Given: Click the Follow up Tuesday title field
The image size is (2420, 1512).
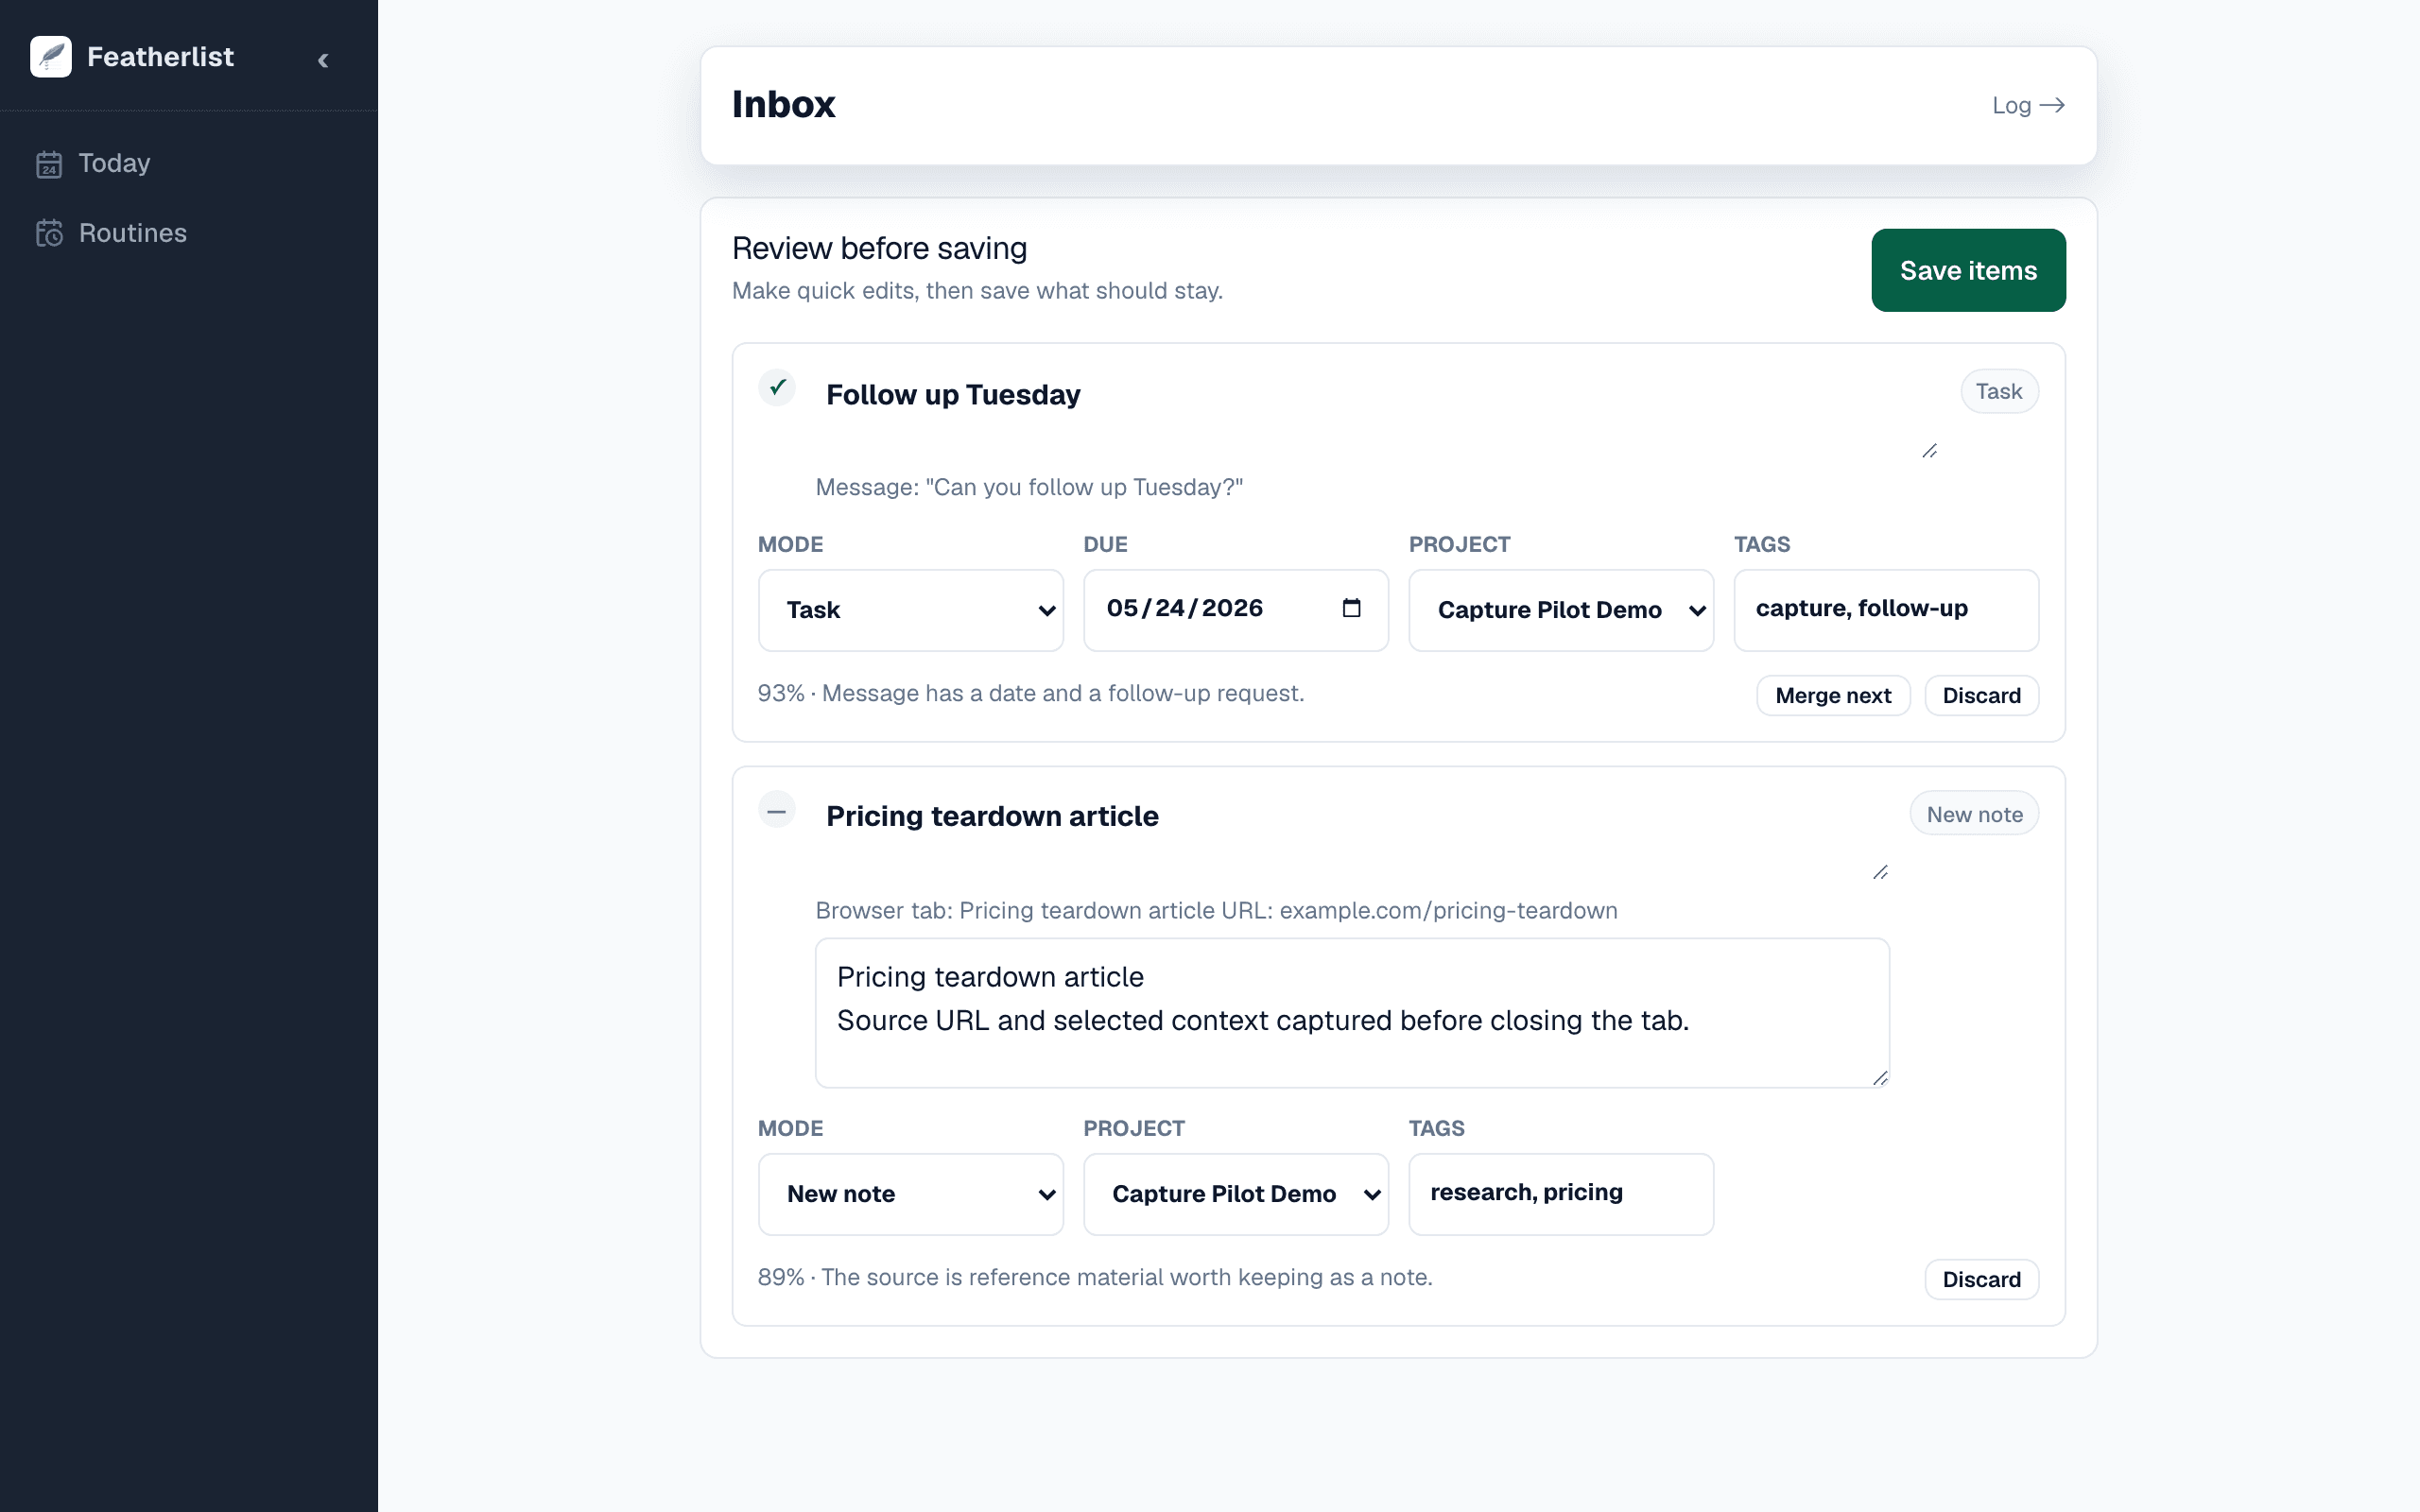Looking at the screenshot, I should tap(1378, 415).
